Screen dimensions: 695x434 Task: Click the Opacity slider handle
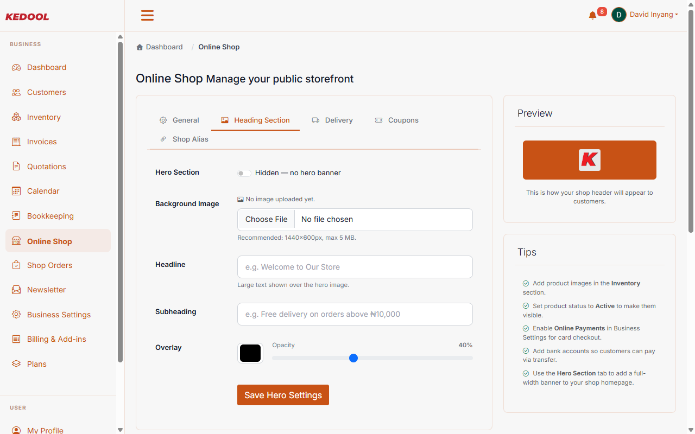tap(353, 358)
